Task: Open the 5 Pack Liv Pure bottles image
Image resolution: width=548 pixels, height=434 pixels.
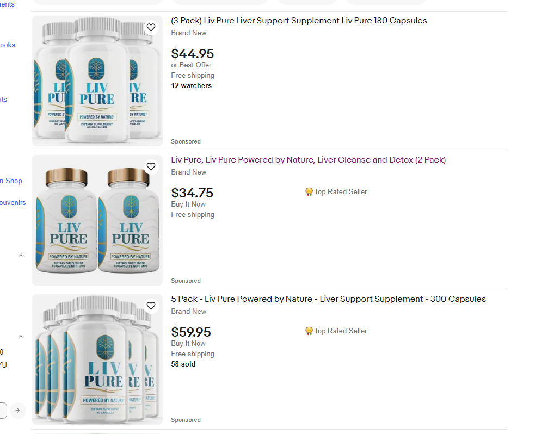Action: (x=97, y=359)
